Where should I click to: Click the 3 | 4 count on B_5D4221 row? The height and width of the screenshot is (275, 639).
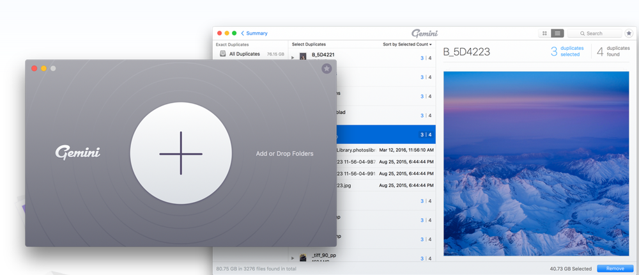[x=426, y=58]
